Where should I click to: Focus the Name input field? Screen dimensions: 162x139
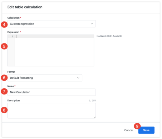click(x=51, y=92)
